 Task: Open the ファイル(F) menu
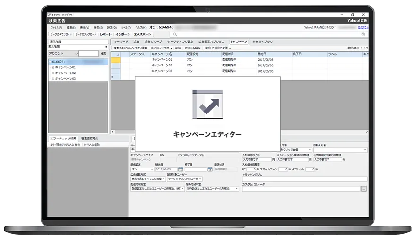click(56, 28)
